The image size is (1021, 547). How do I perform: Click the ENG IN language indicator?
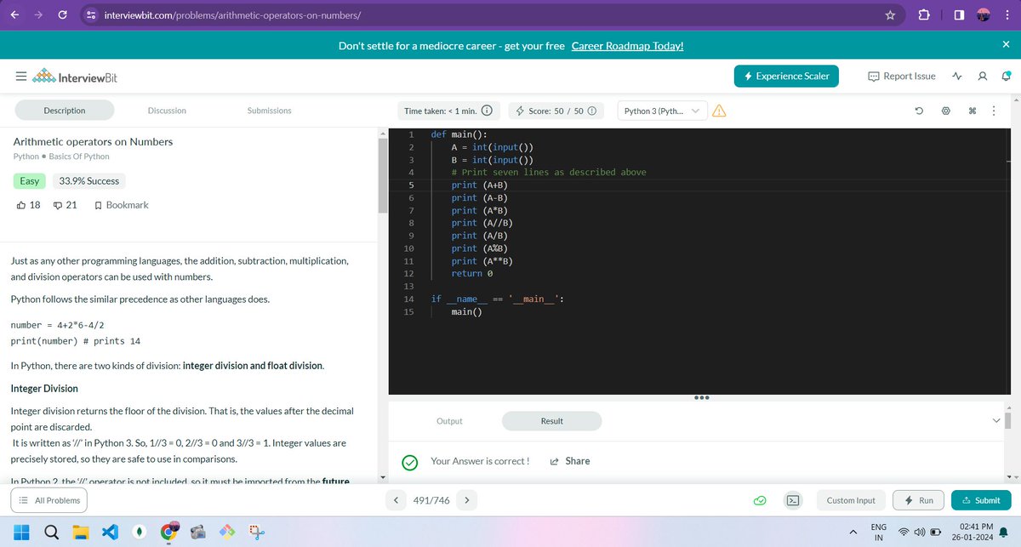click(879, 533)
